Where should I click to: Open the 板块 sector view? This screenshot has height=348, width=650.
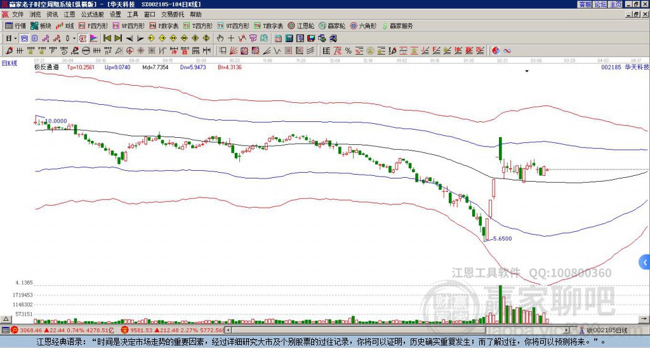click(41, 25)
